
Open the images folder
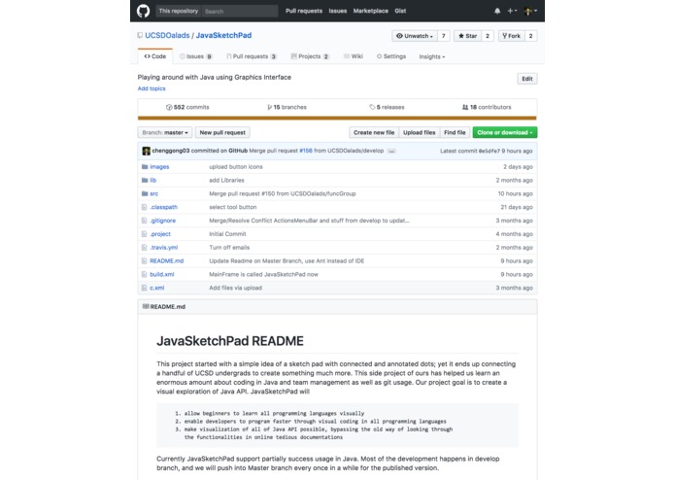click(159, 166)
